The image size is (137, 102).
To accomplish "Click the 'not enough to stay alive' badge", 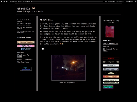I will [111, 83].
